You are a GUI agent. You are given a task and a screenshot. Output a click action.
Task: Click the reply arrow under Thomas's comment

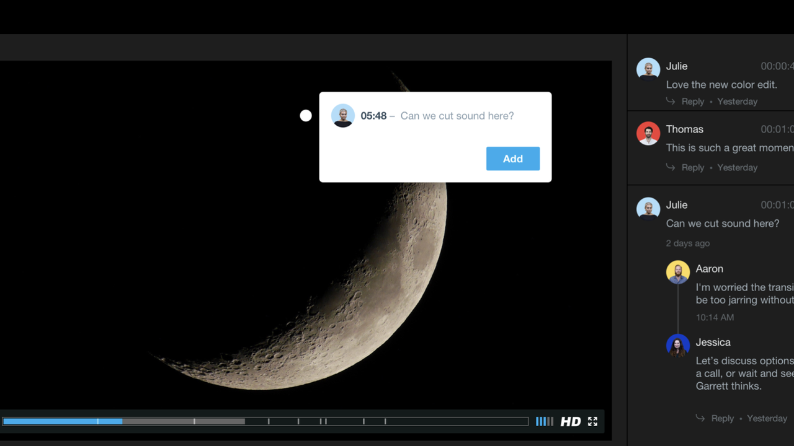(x=671, y=167)
